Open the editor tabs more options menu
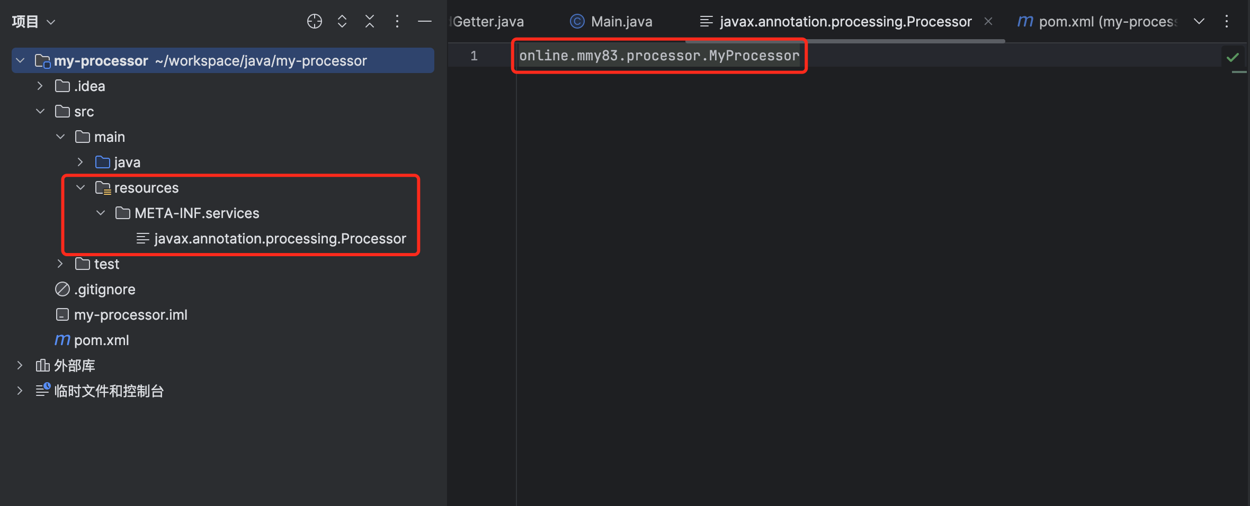1250x506 pixels. coord(1227,21)
